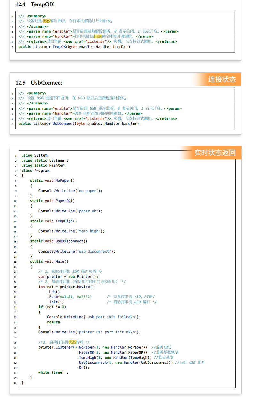Click the "//监听缺纸" comment
The width and height of the screenshot is (253, 408).
point(161,347)
